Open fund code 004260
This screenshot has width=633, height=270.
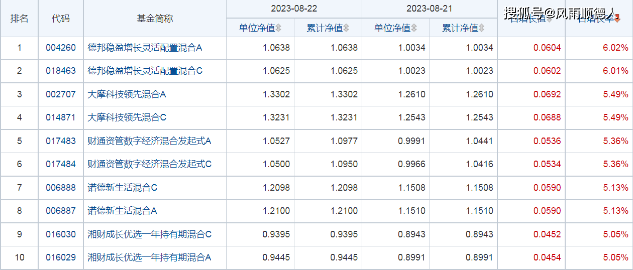pyautogui.click(x=61, y=48)
